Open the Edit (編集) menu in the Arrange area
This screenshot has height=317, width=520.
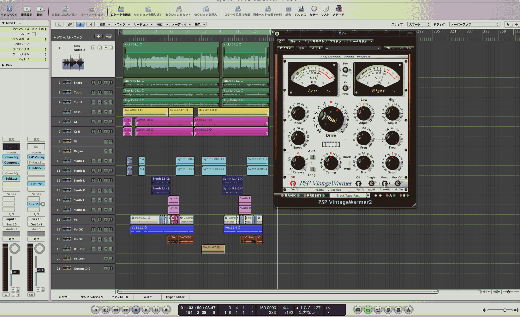click(105, 24)
